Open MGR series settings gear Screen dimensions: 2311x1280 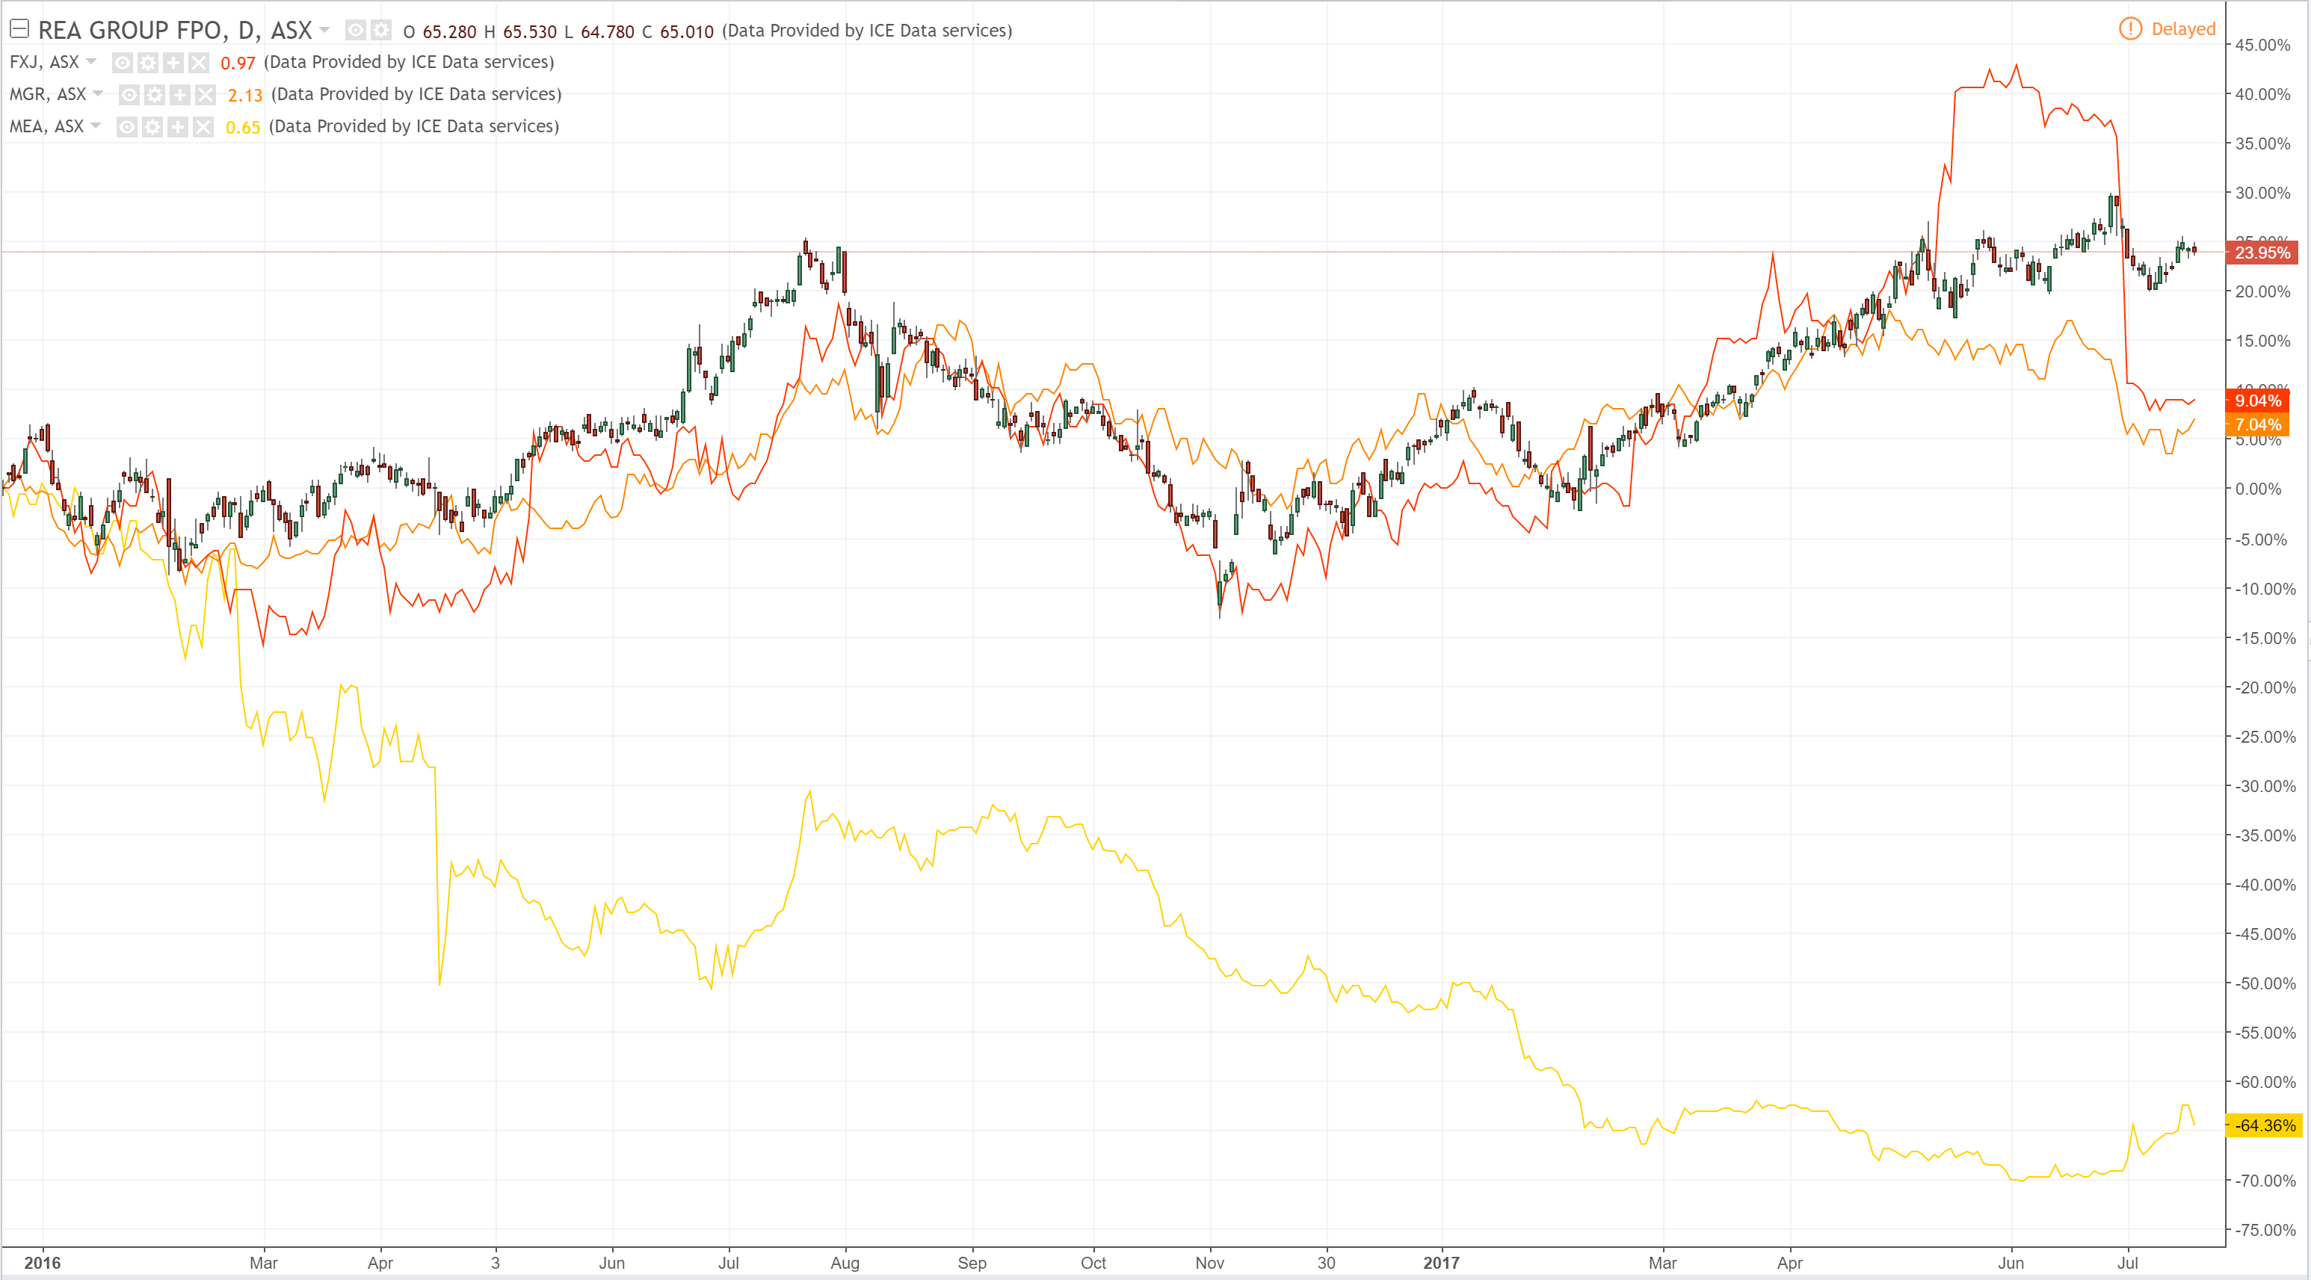[x=154, y=95]
